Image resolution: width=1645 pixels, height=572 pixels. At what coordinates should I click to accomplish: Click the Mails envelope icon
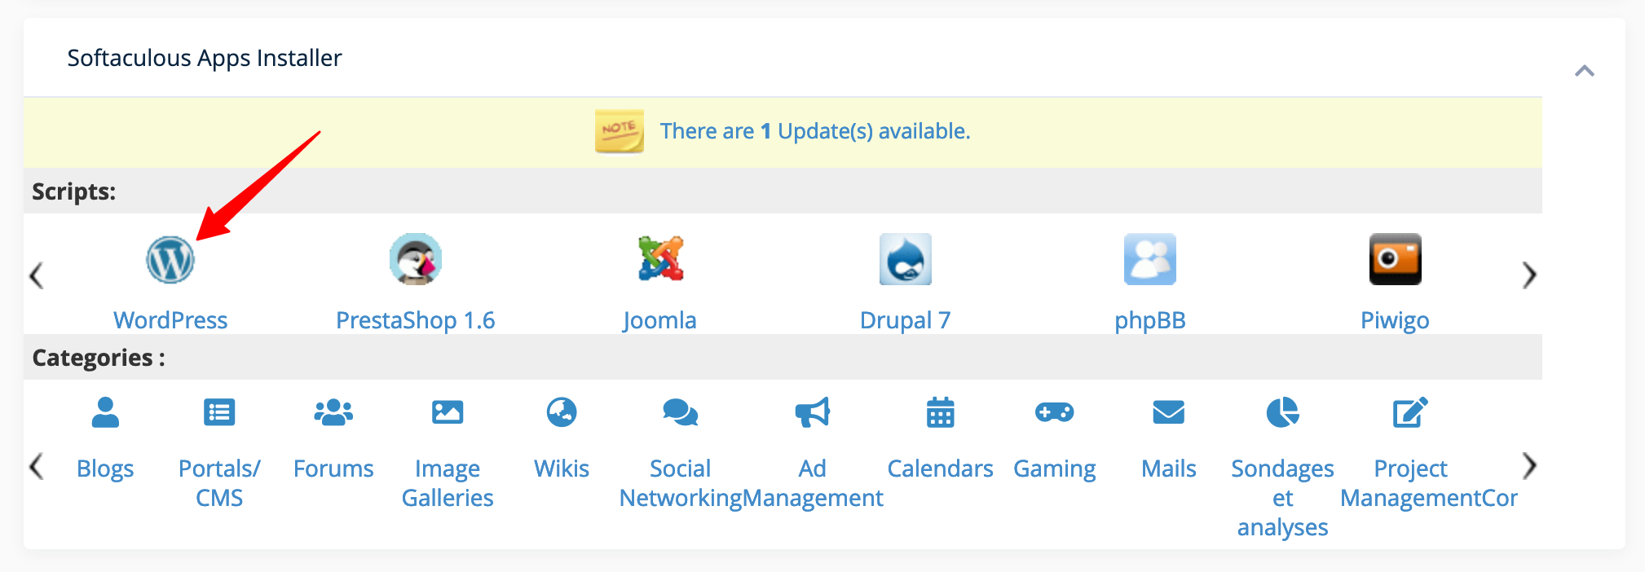click(x=1169, y=412)
